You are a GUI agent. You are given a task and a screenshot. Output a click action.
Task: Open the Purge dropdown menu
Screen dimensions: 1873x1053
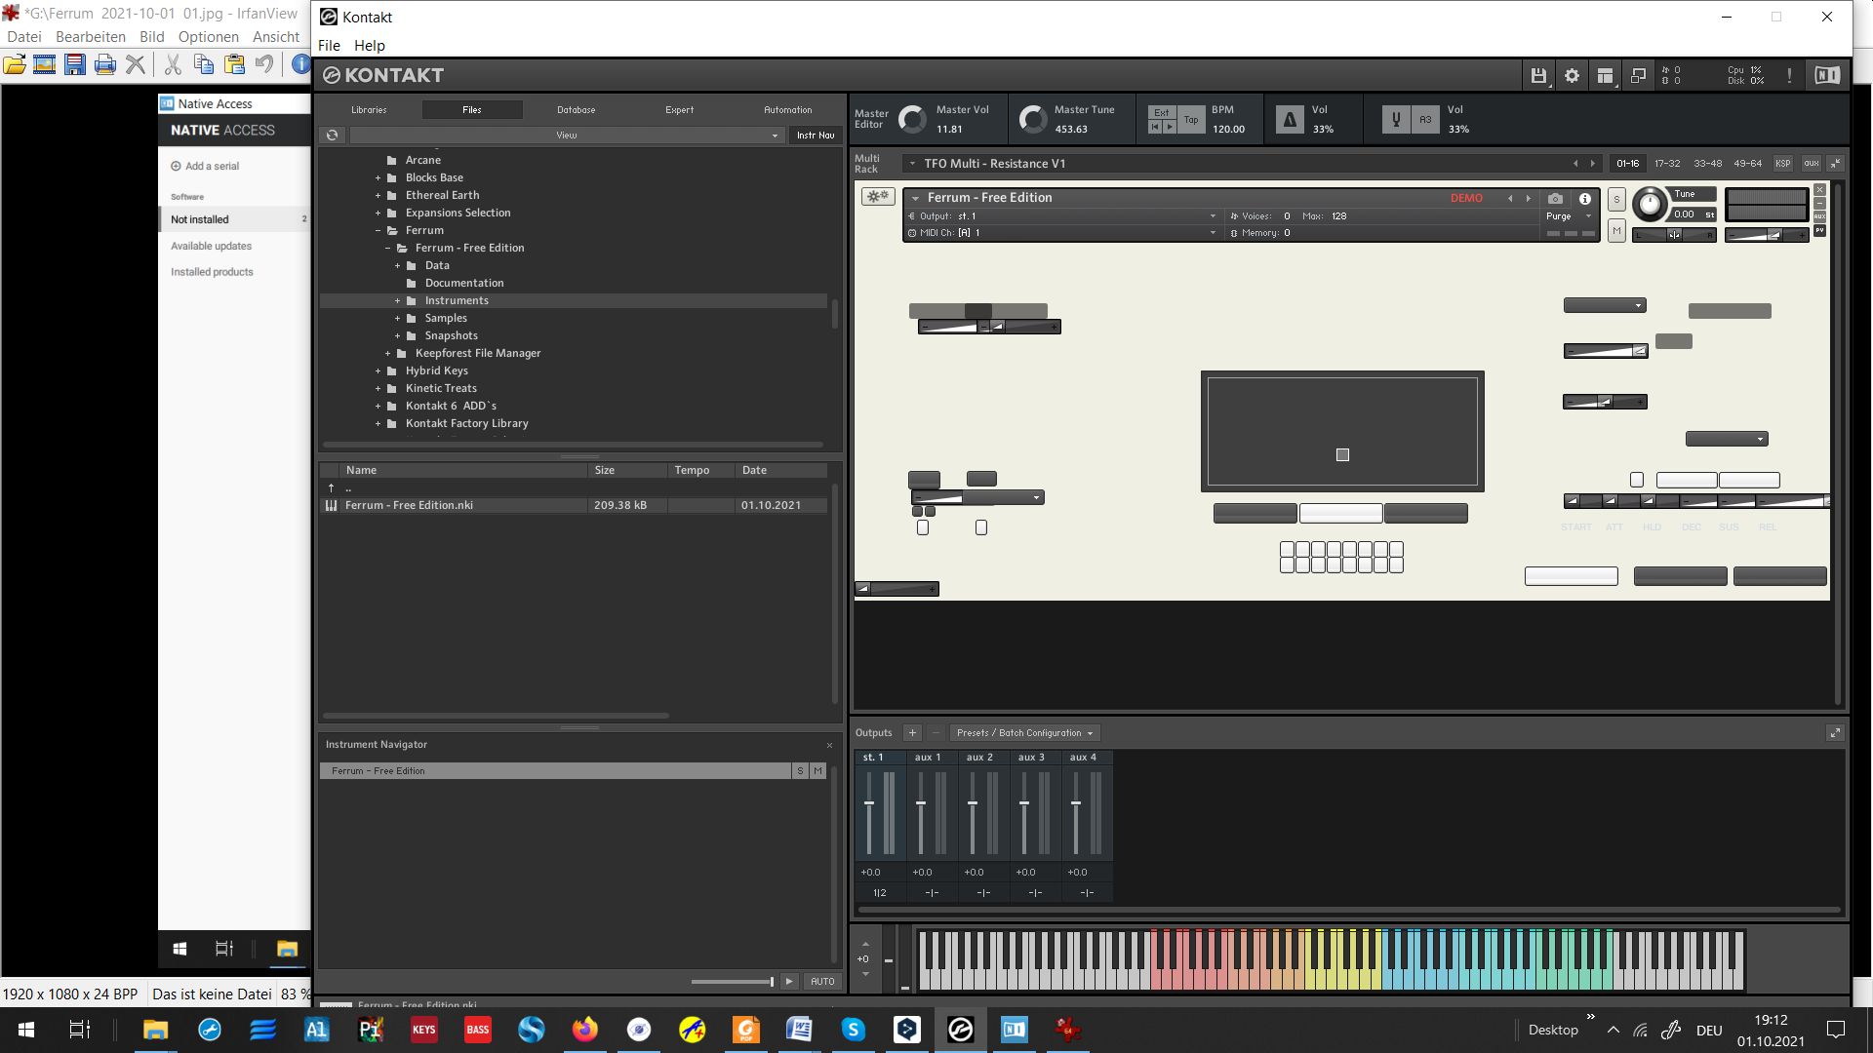pyautogui.click(x=1569, y=216)
